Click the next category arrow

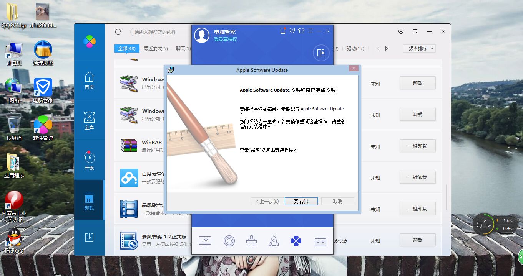[x=387, y=49]
